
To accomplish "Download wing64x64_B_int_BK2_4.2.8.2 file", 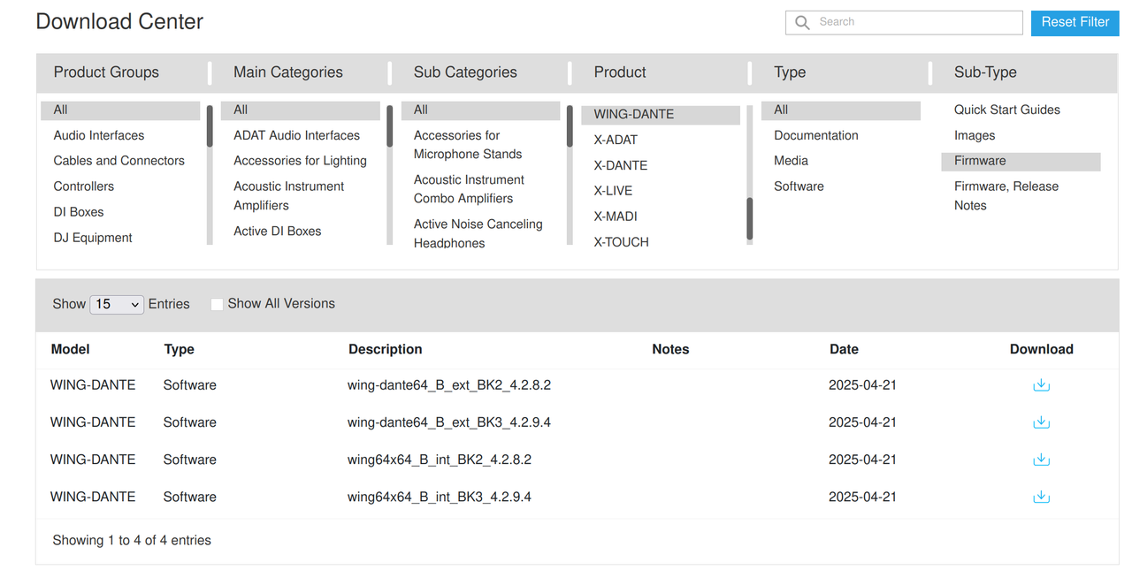I will 1041,460.
